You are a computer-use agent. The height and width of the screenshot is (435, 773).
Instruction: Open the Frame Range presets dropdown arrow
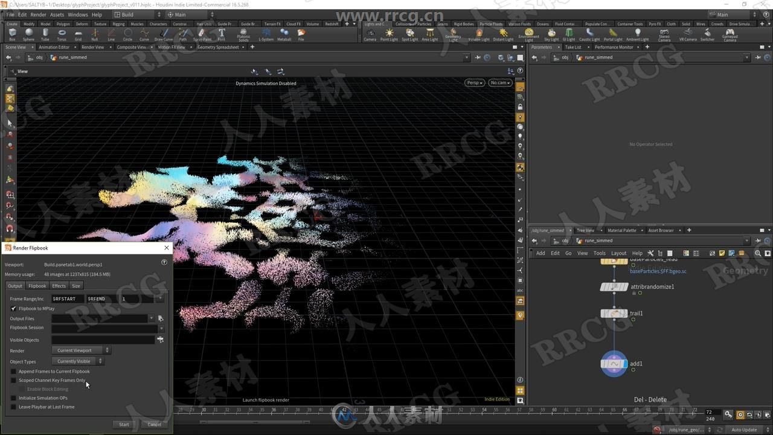coord(160,298)
